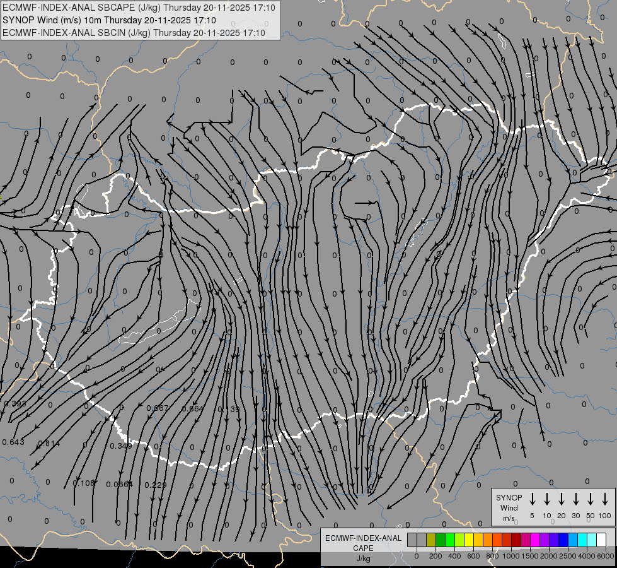Click the 0.108 value on the map

pyautogui.click(x=84, y=483)
